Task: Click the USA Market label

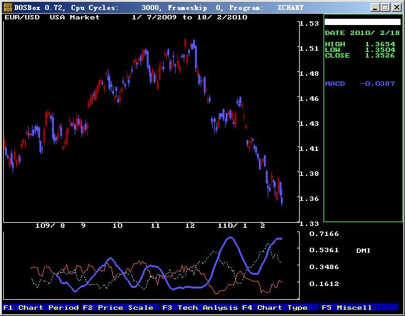Action: (x=75, y=18)
